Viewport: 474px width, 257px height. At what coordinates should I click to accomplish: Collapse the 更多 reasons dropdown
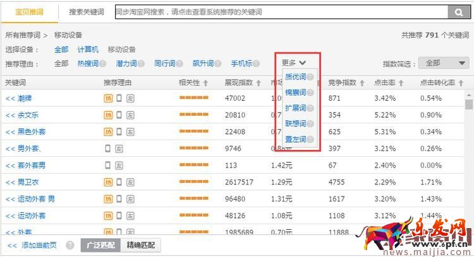294,62
